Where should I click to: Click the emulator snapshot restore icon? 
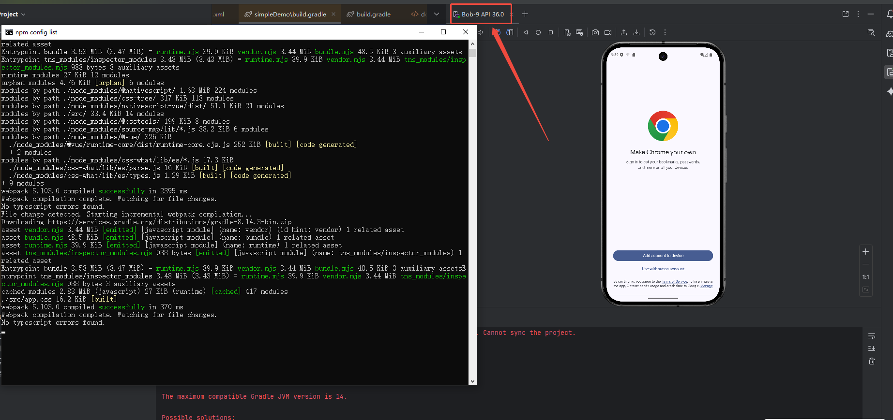pos(652,32)
